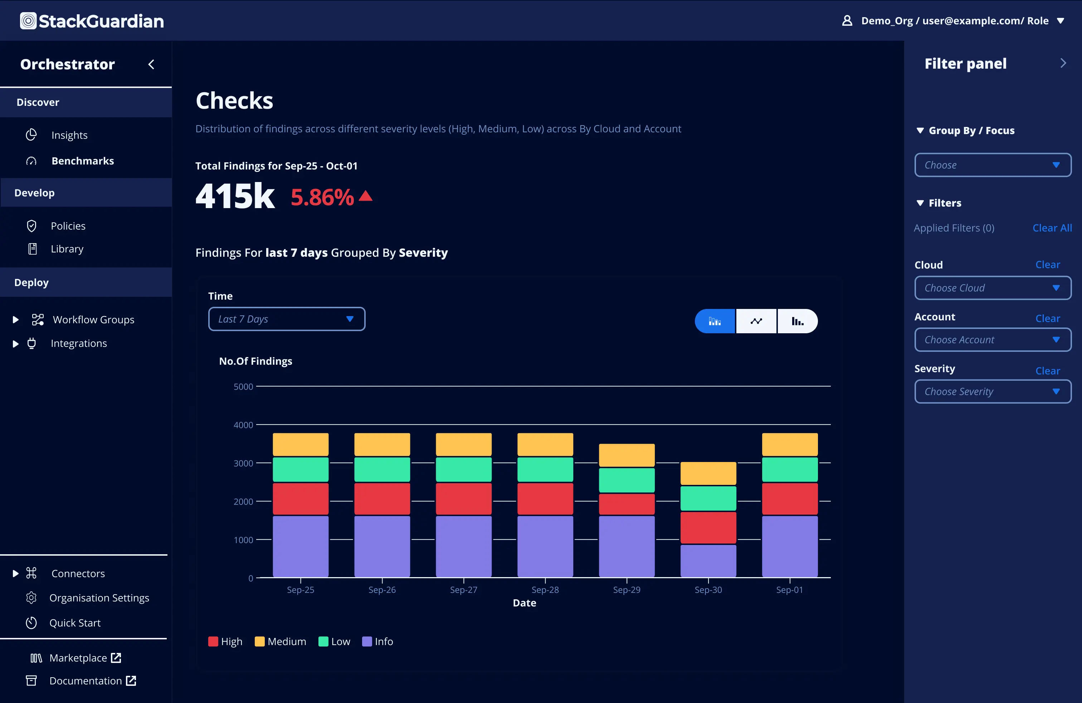Click the Insights pie chart icon
The width and height of the screenshot is (1082, 703).
[31, 135]
